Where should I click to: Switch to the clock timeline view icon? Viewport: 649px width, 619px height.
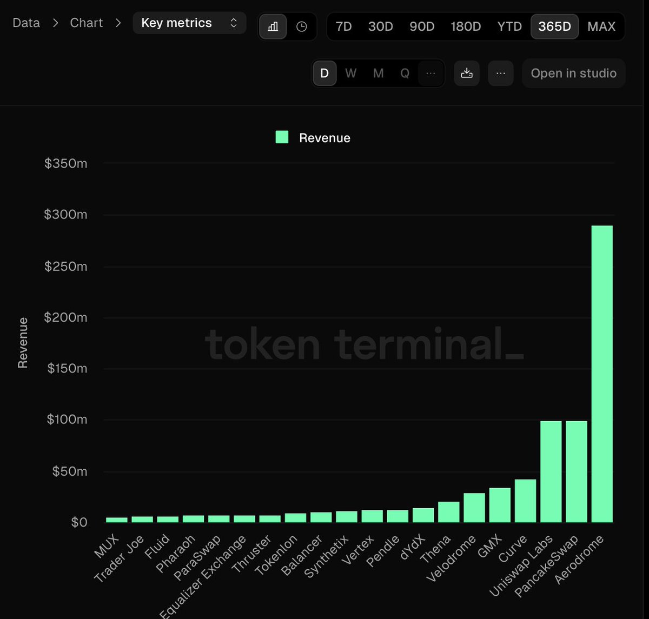pos(302,26)
